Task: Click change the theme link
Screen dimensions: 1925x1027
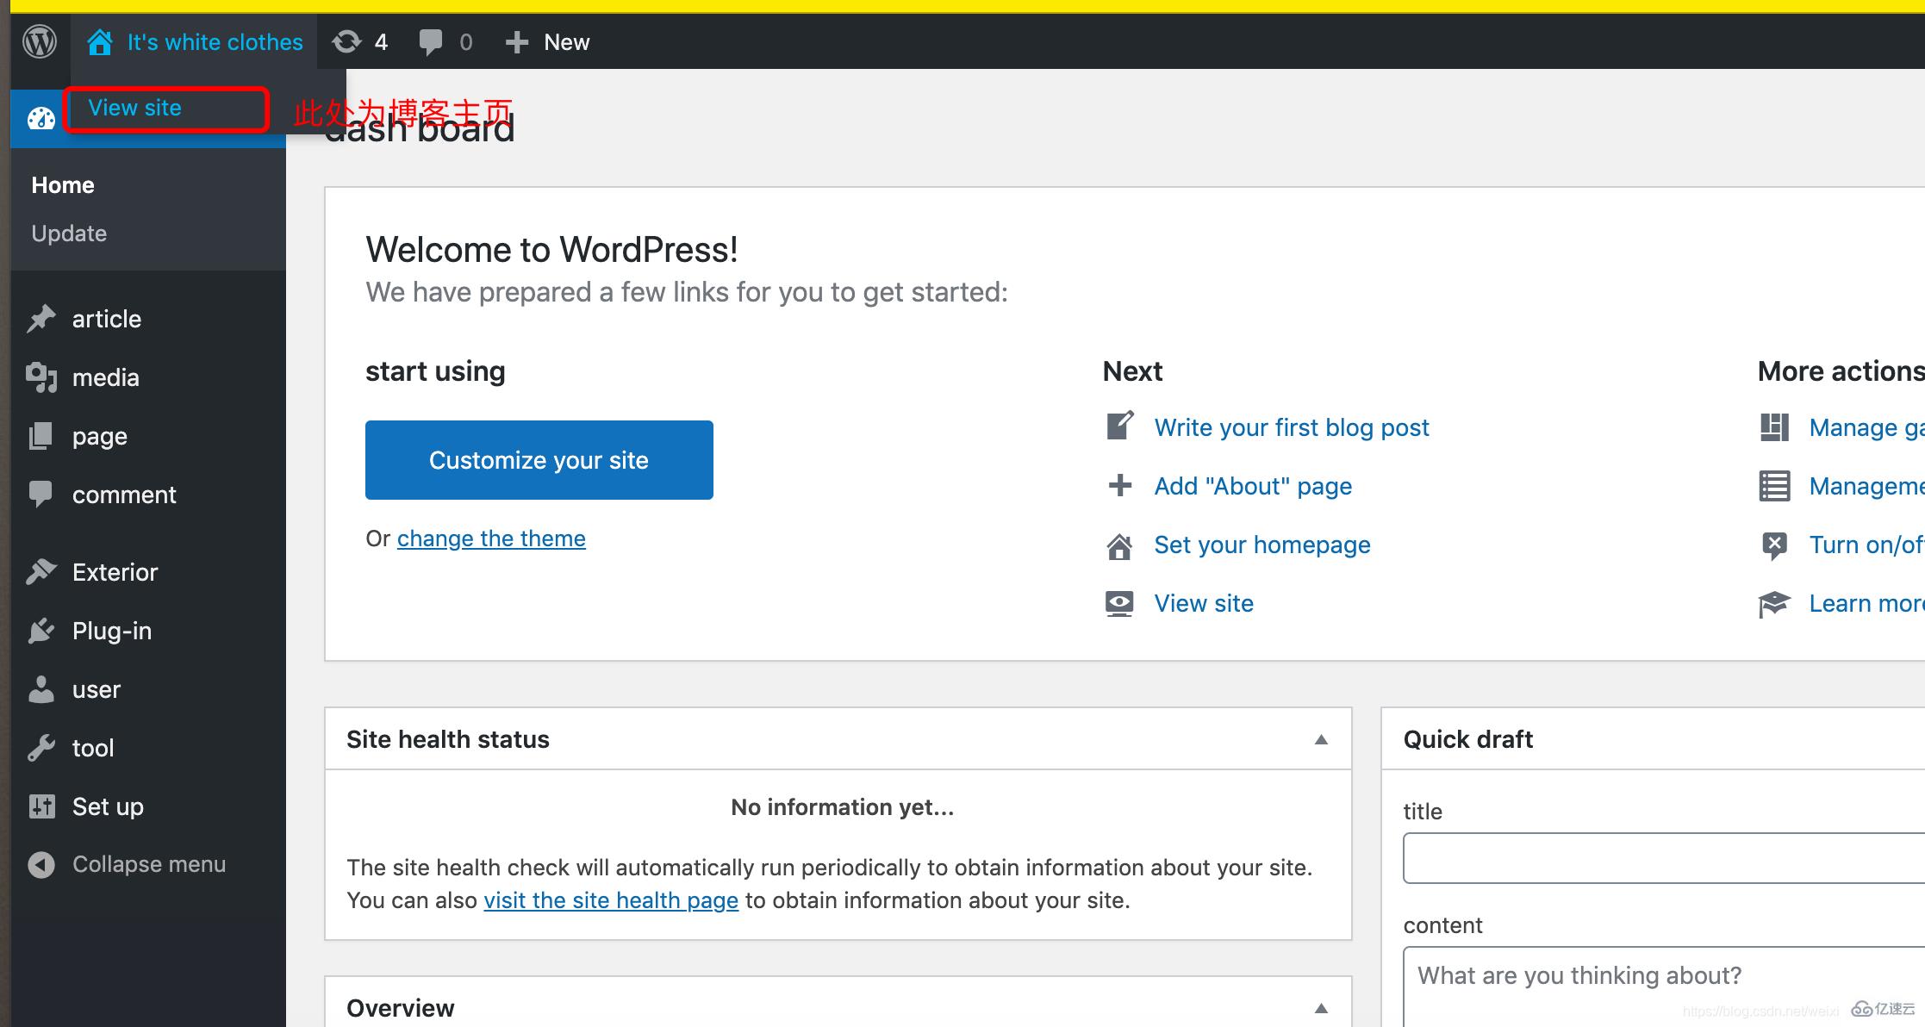Action: pyautogui.click(x=490, y=538)
